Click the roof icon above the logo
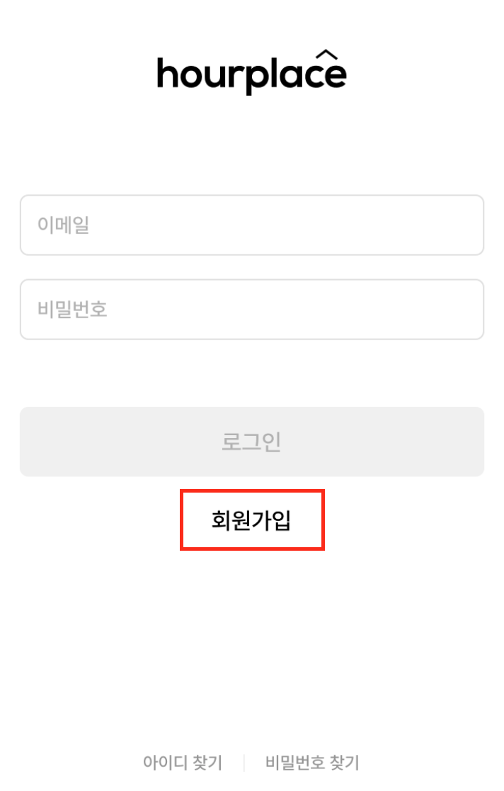 click(326, 55)
